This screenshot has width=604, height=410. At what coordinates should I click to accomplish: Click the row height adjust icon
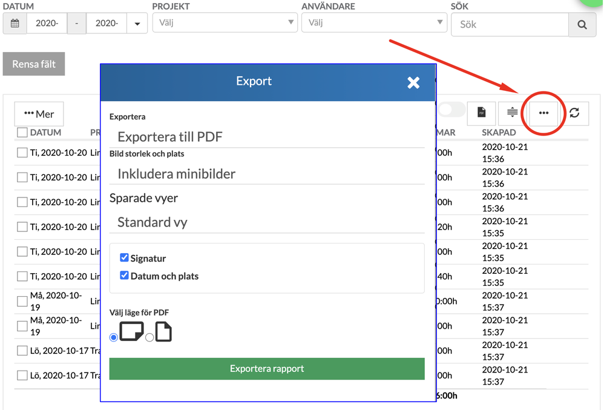(x=512, y=113)
